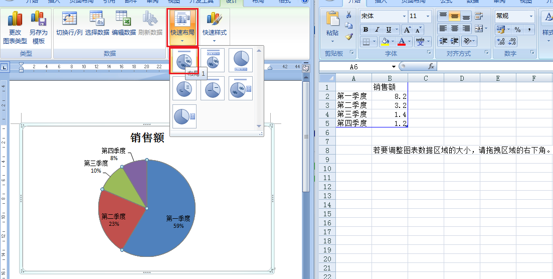Toggle Align Text Left

pyautogui.click(x=443, y=29)
